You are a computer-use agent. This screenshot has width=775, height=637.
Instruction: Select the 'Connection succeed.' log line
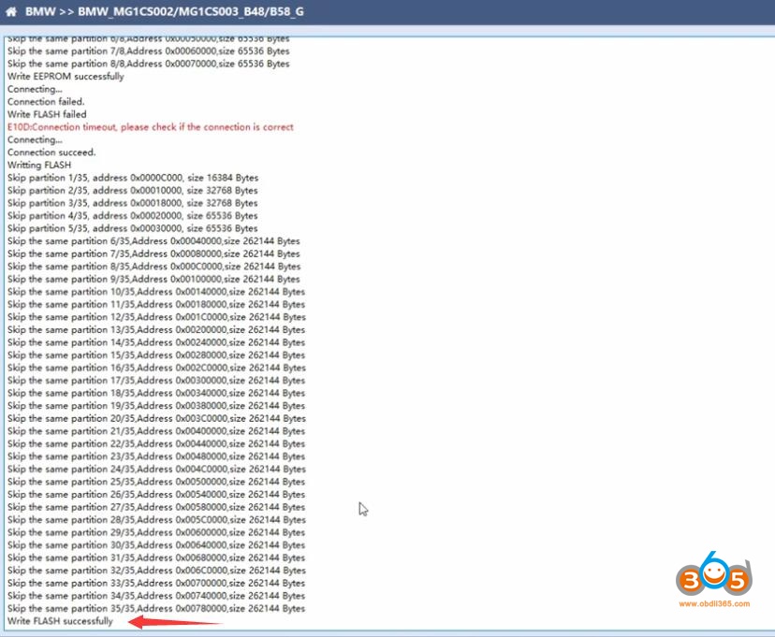pyautogui.click(x=51, y=152)
